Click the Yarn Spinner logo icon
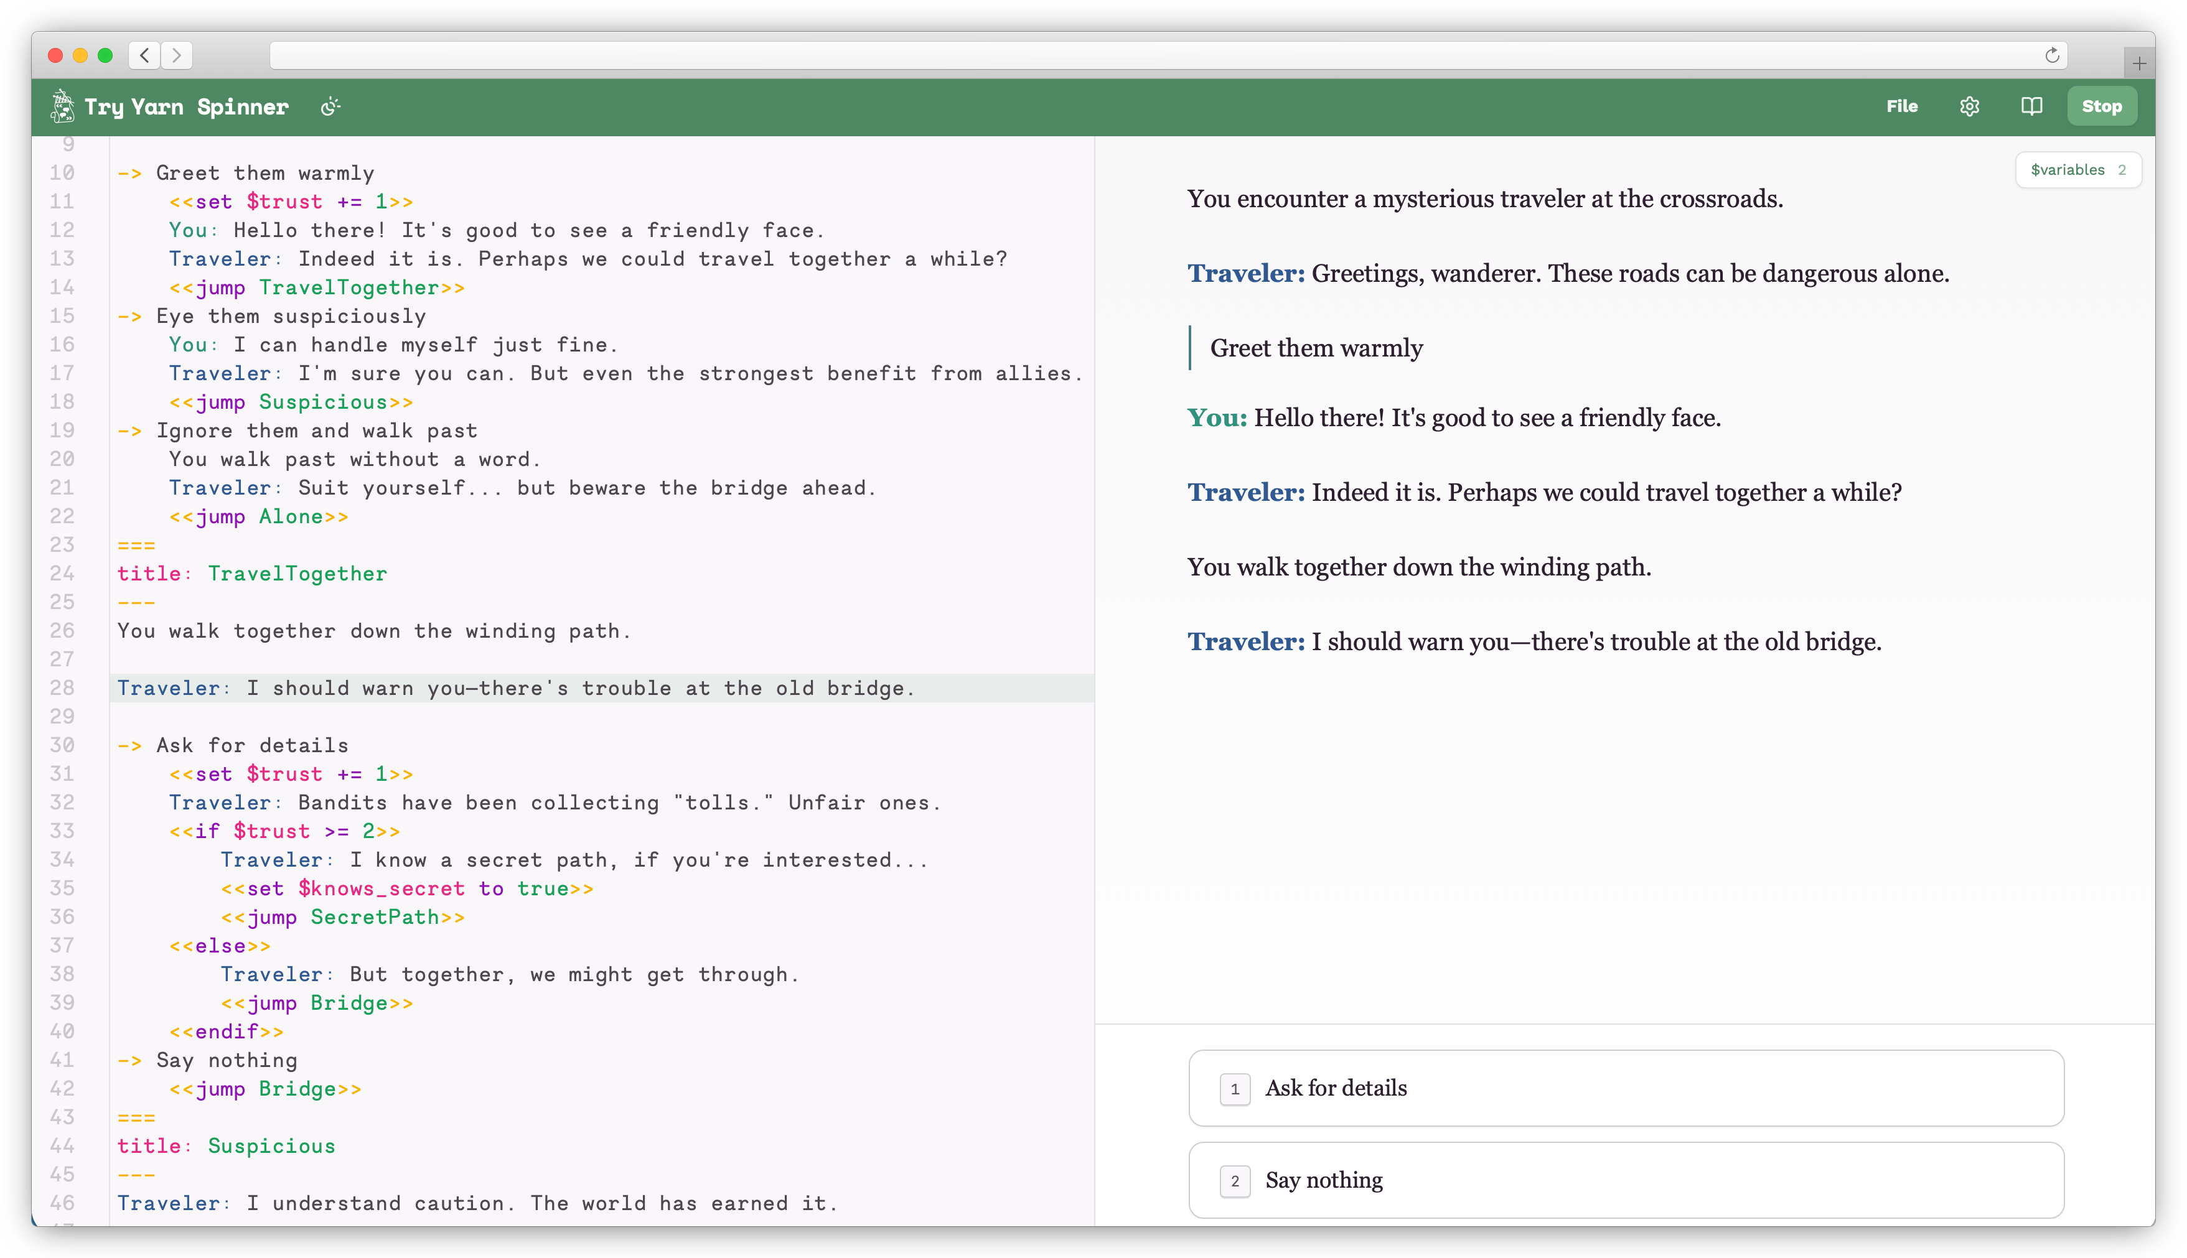 click(62, 106)
